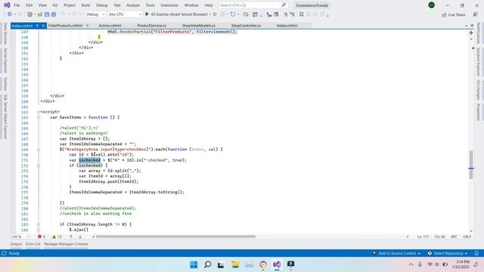Collapse the if block at line 172

click(39, 165)
